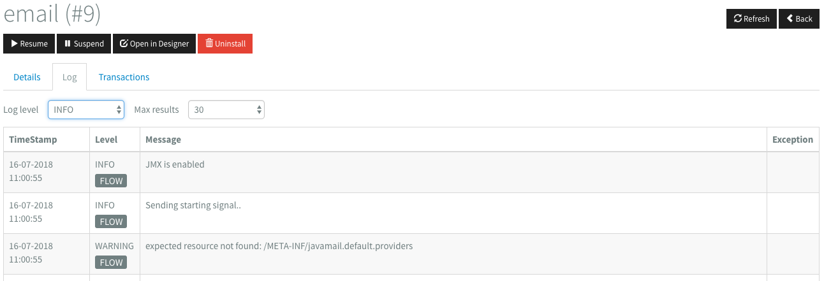Click the Resume play icon button
Screen dimensions: 824x281
point(29,44)
